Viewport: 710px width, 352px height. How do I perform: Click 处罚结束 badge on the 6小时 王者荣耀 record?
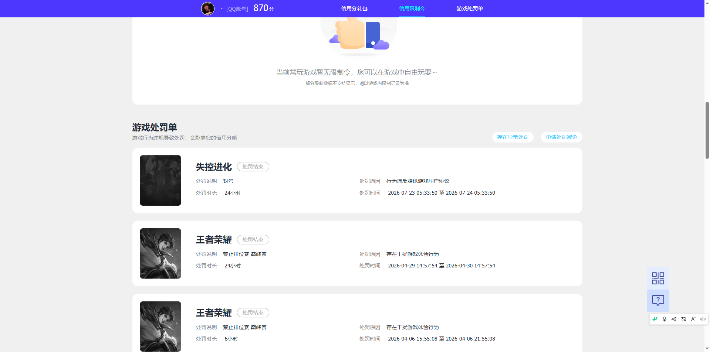coord(253,312)
